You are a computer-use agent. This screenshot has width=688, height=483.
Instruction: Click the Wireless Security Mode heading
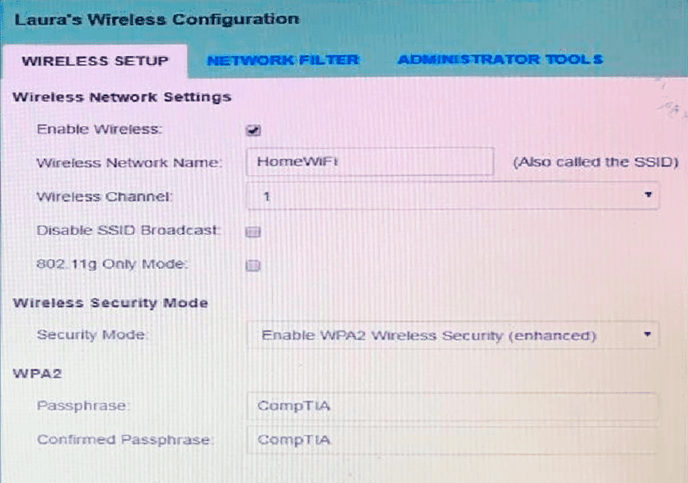point(110,303)
